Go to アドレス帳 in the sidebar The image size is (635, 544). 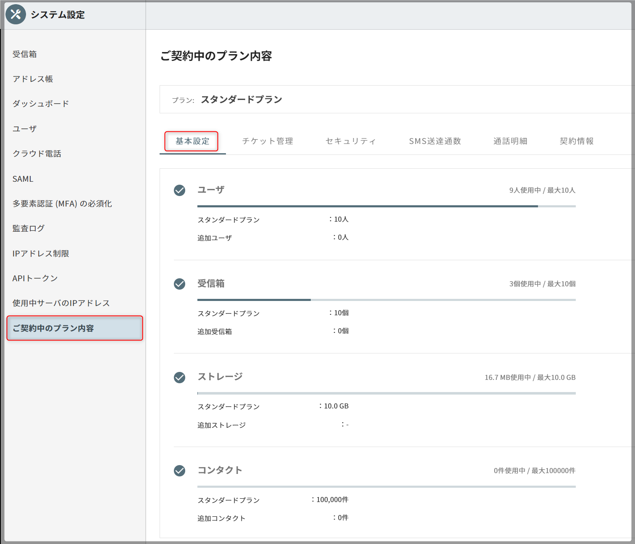(33, 79)
